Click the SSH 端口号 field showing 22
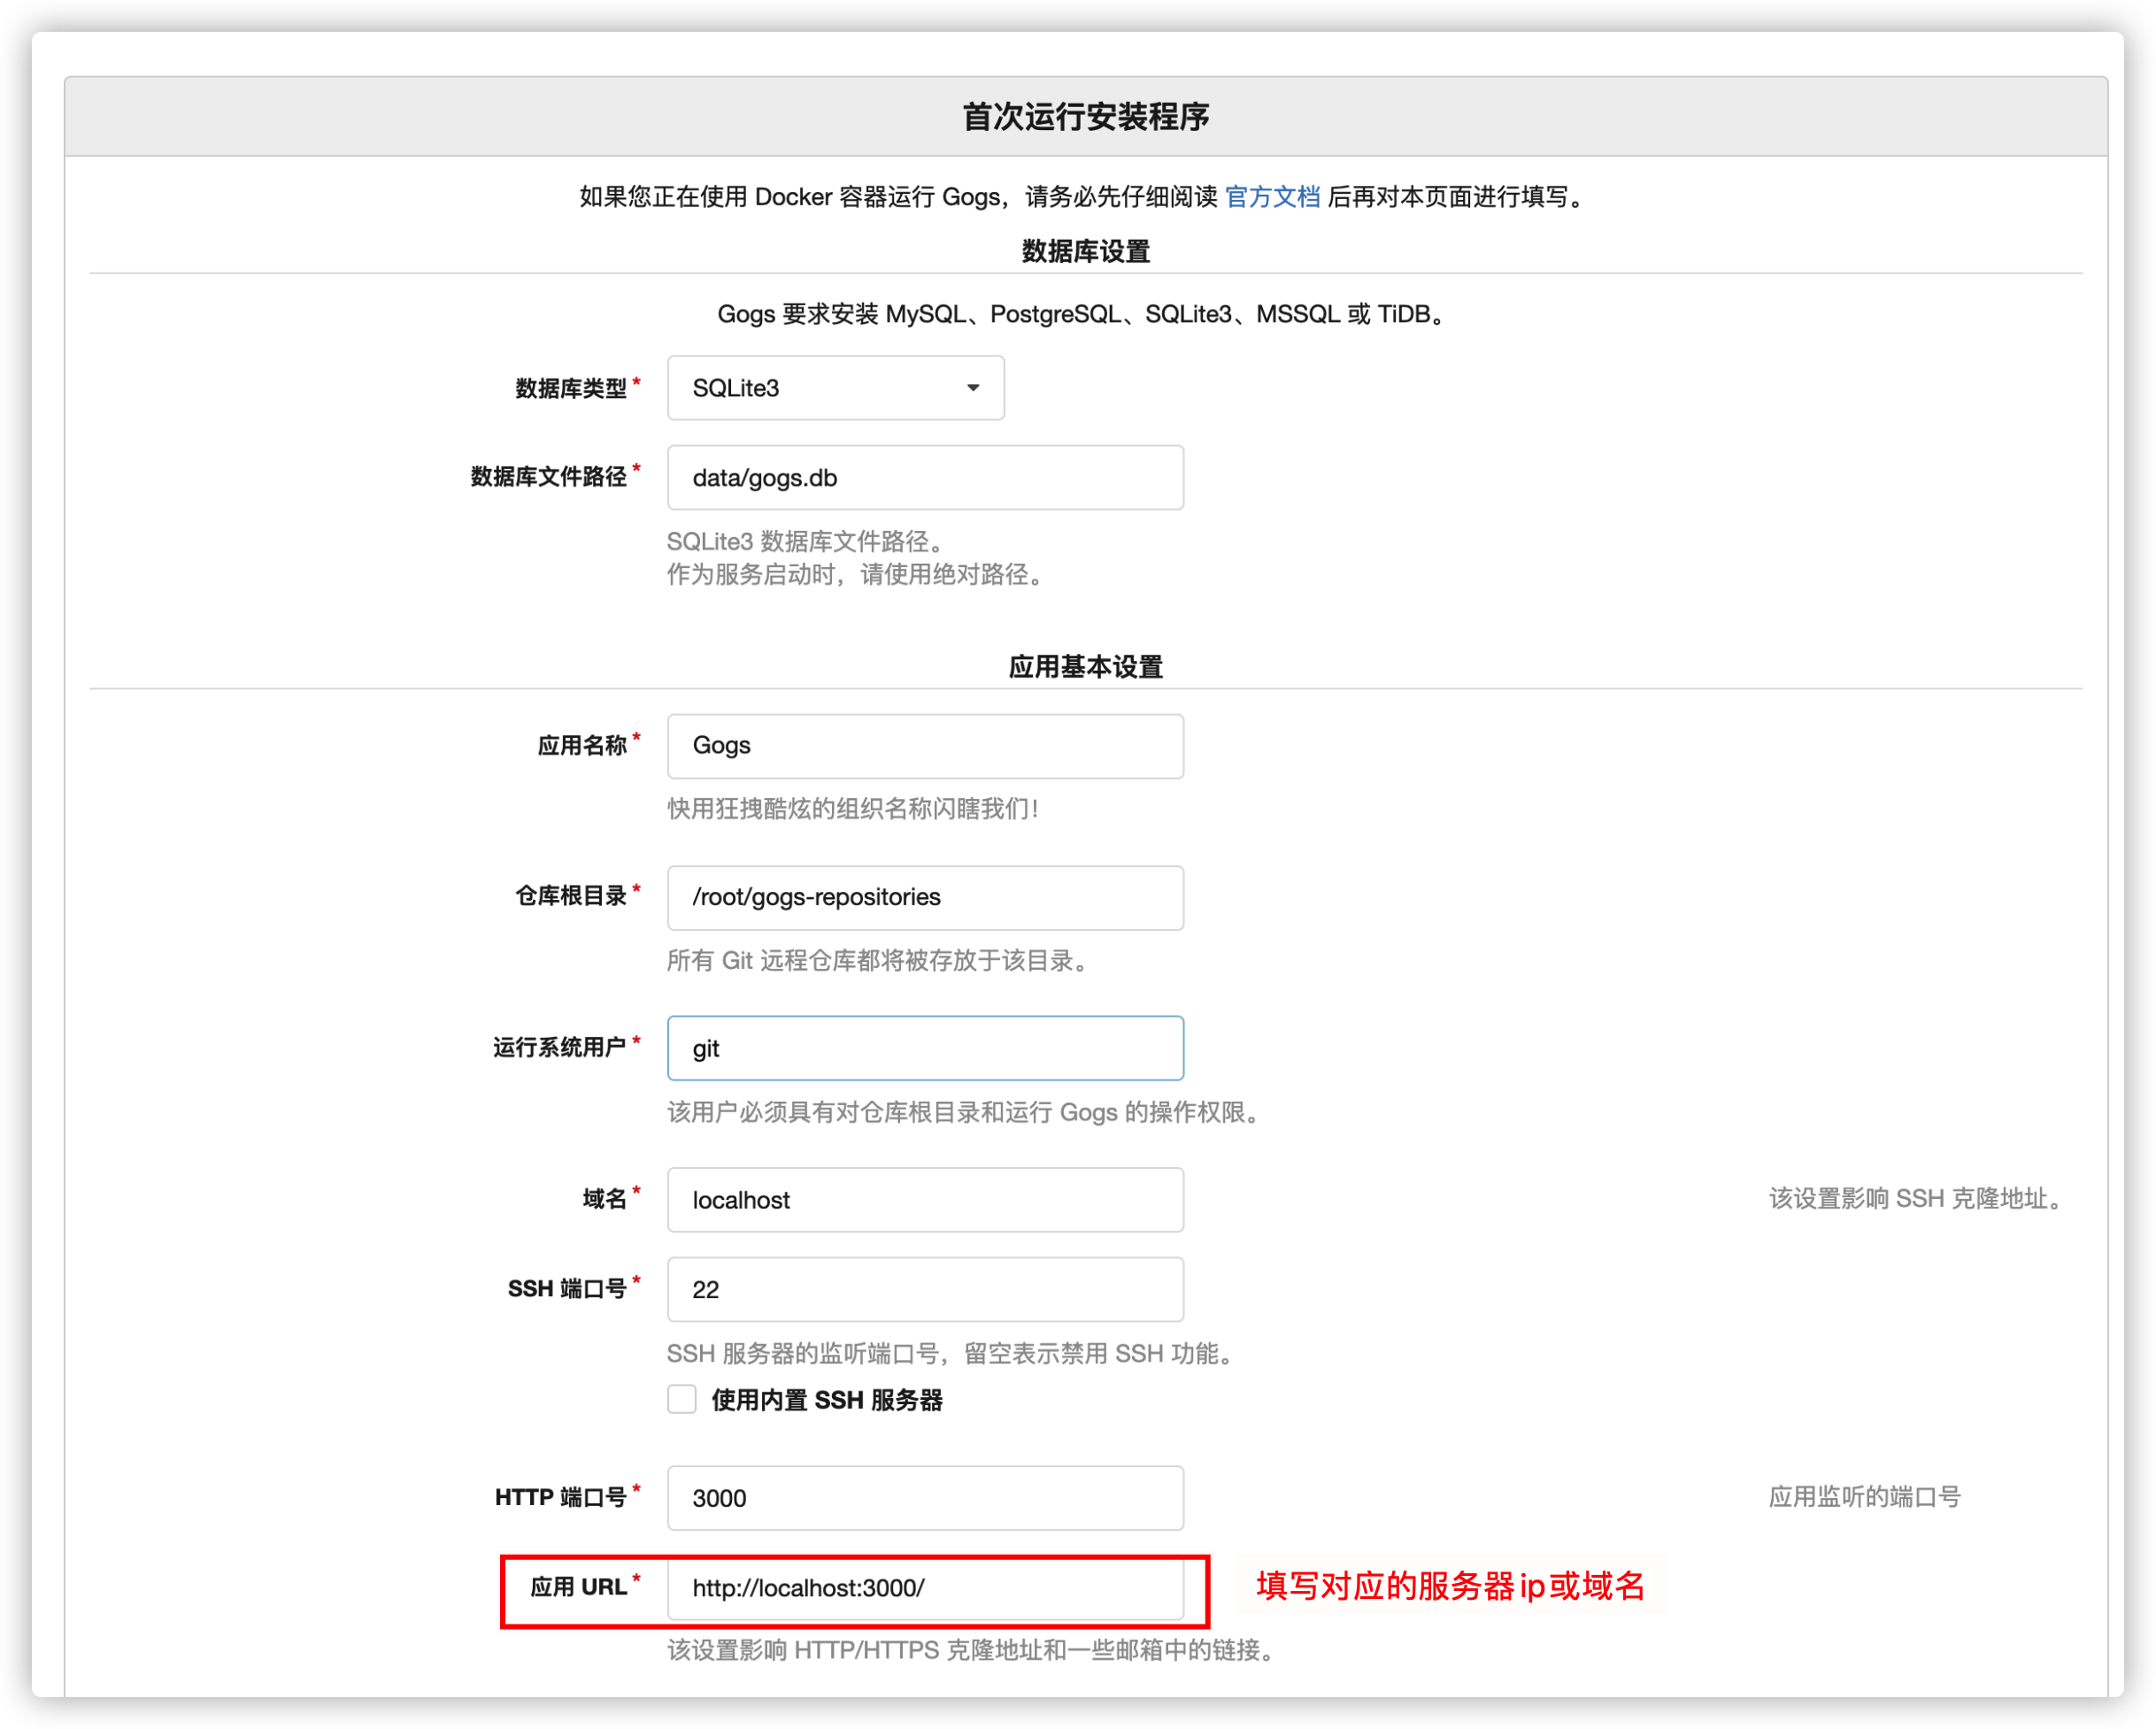2156x1729 pixels. click(924, 1289)
